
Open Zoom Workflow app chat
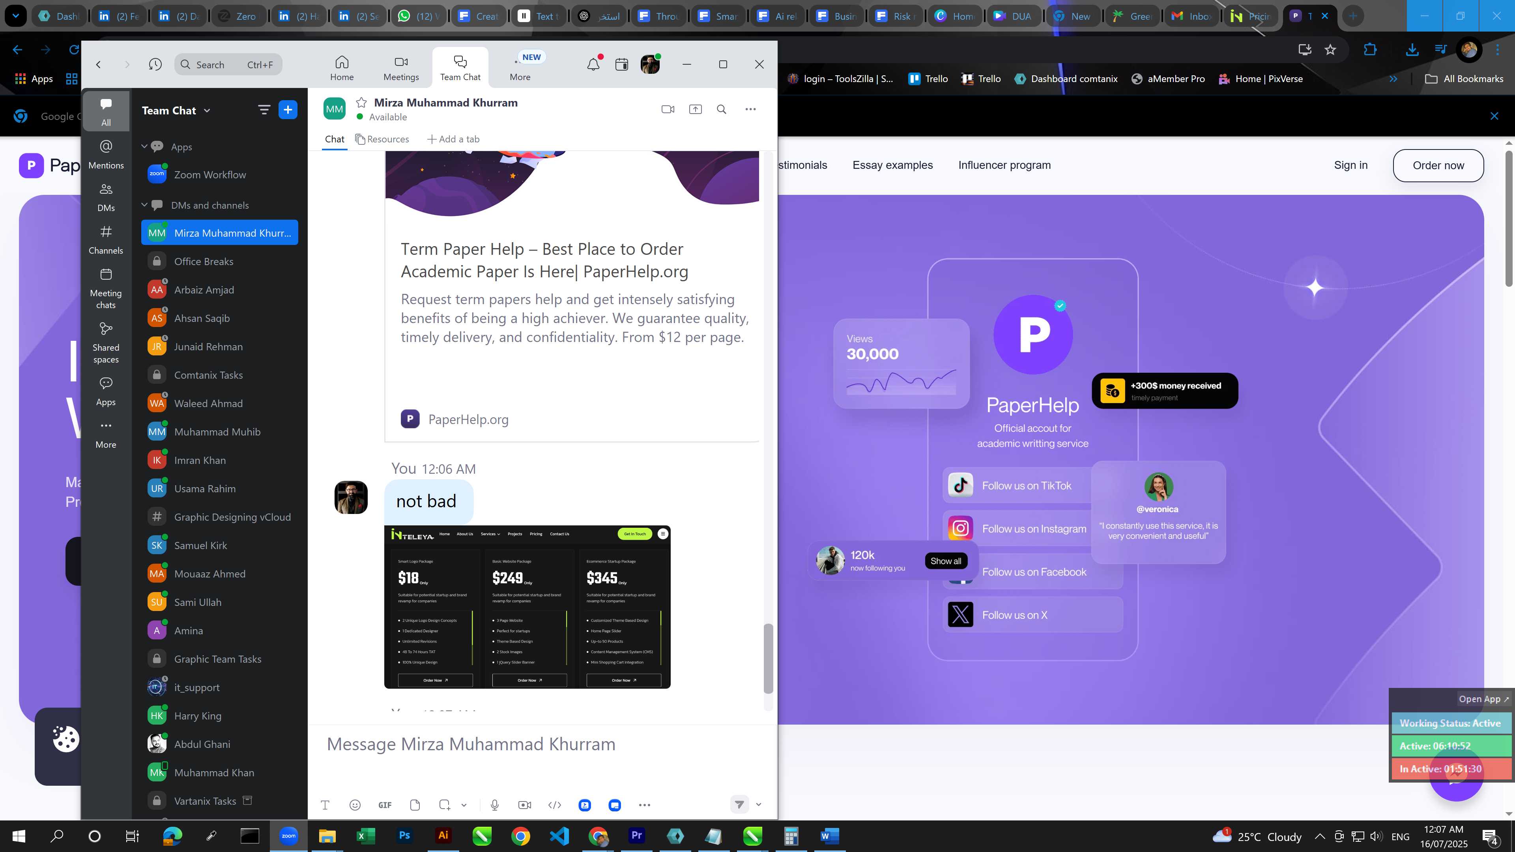(220, 175)
